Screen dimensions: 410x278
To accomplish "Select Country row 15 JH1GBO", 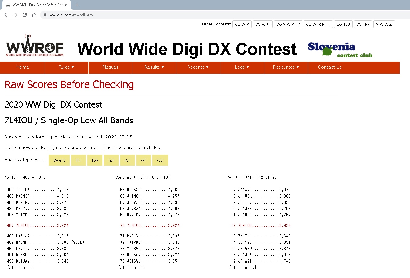I will click(261, 249).
